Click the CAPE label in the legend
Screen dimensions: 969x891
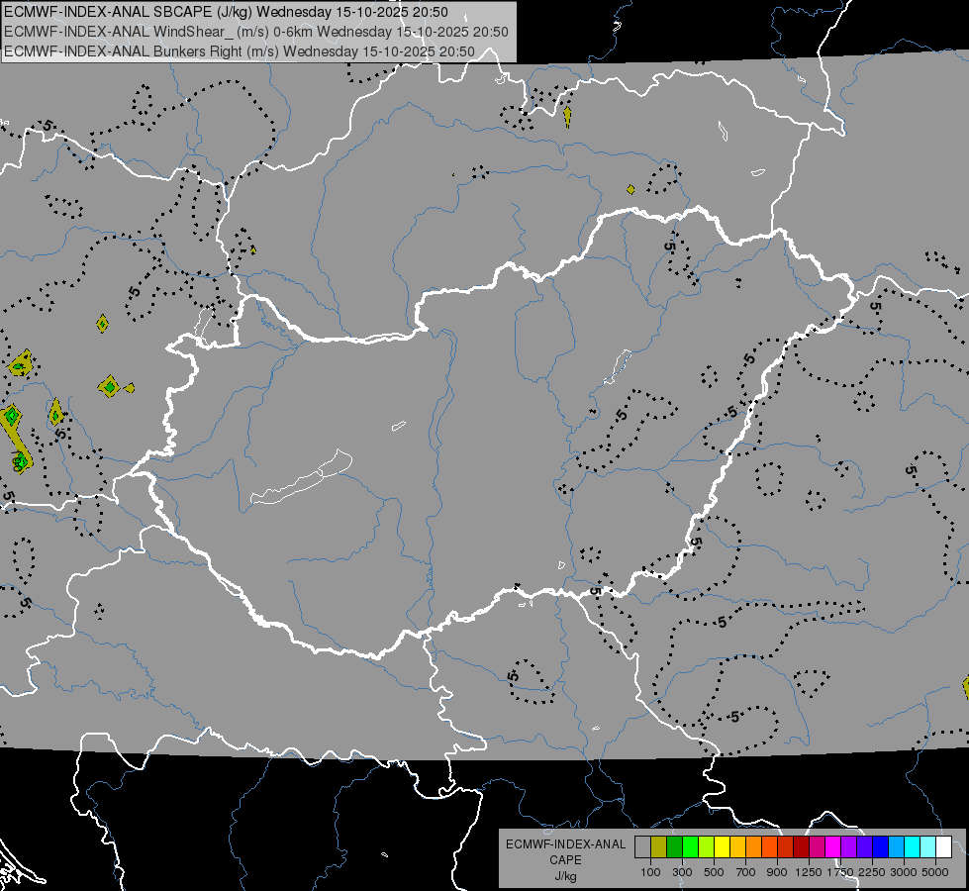[565, 860]
